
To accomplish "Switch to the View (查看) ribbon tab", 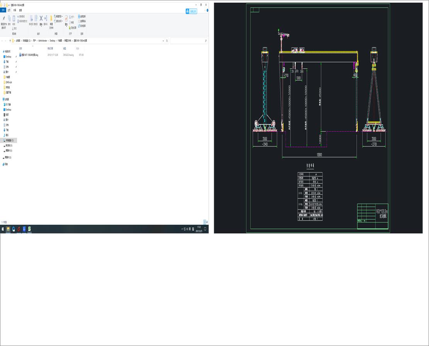I will pos(20,10).
